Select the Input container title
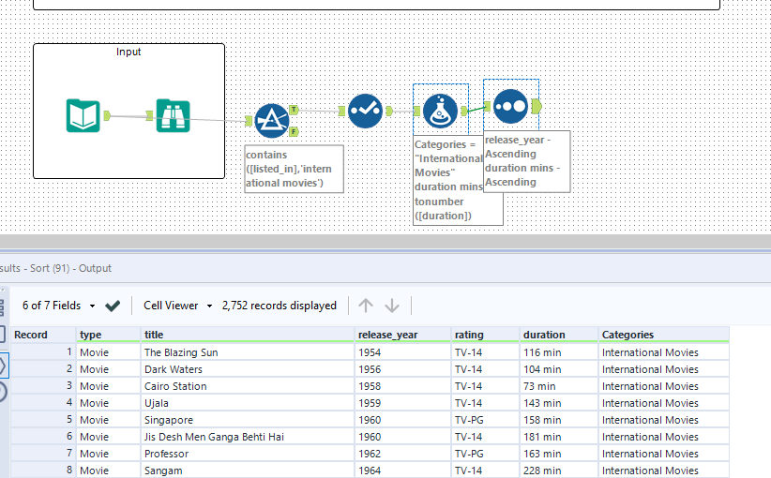Screen dimensions: 771x478 (x=128, y=52)
